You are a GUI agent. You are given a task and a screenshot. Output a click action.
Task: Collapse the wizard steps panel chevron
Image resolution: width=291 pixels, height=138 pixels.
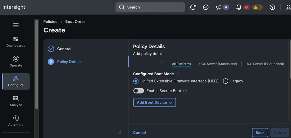pyautogui.click(x=120, y=132)
